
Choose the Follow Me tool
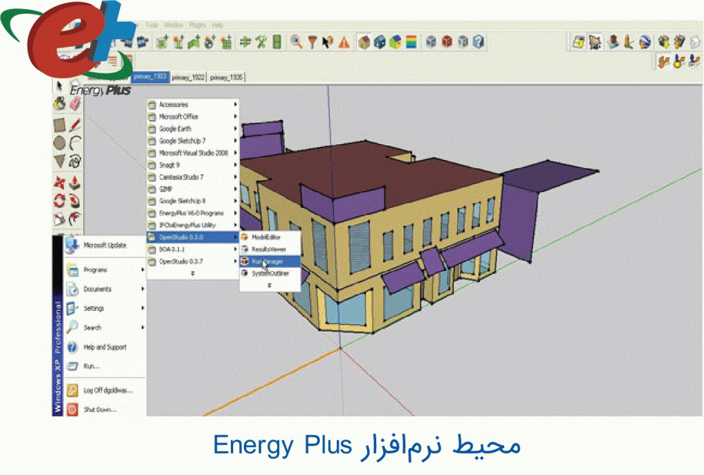(75, 200)
